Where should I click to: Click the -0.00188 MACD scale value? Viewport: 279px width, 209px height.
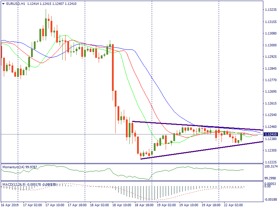point(271,200)
